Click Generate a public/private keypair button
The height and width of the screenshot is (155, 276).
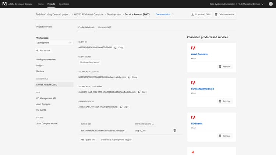[x=116, y=140]
